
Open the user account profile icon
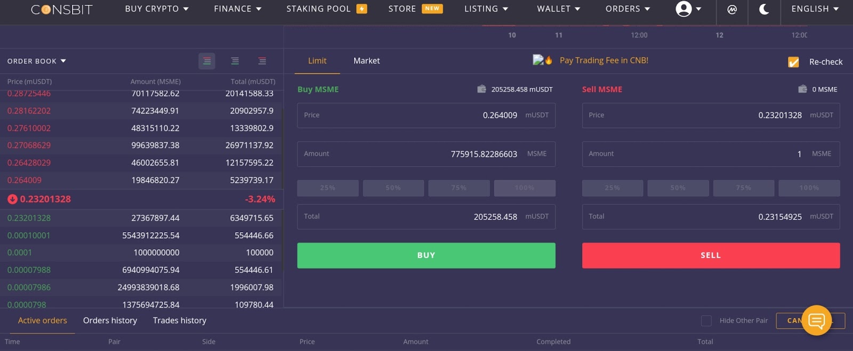pyautogui.click(x=683, y=9)
